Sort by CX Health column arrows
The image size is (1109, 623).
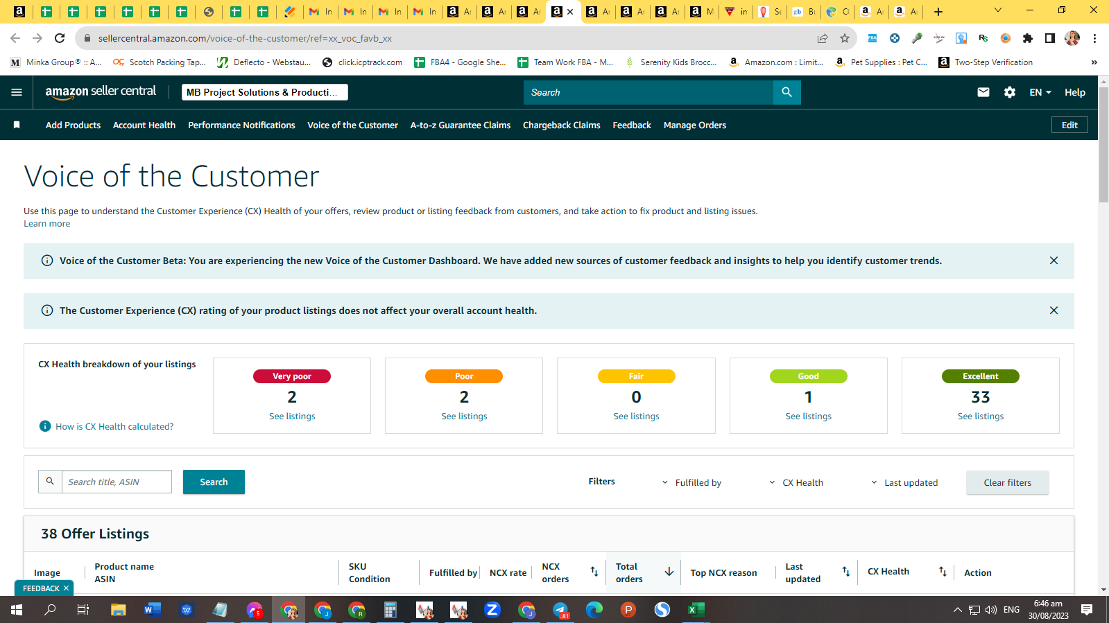[x=943, y=572]
